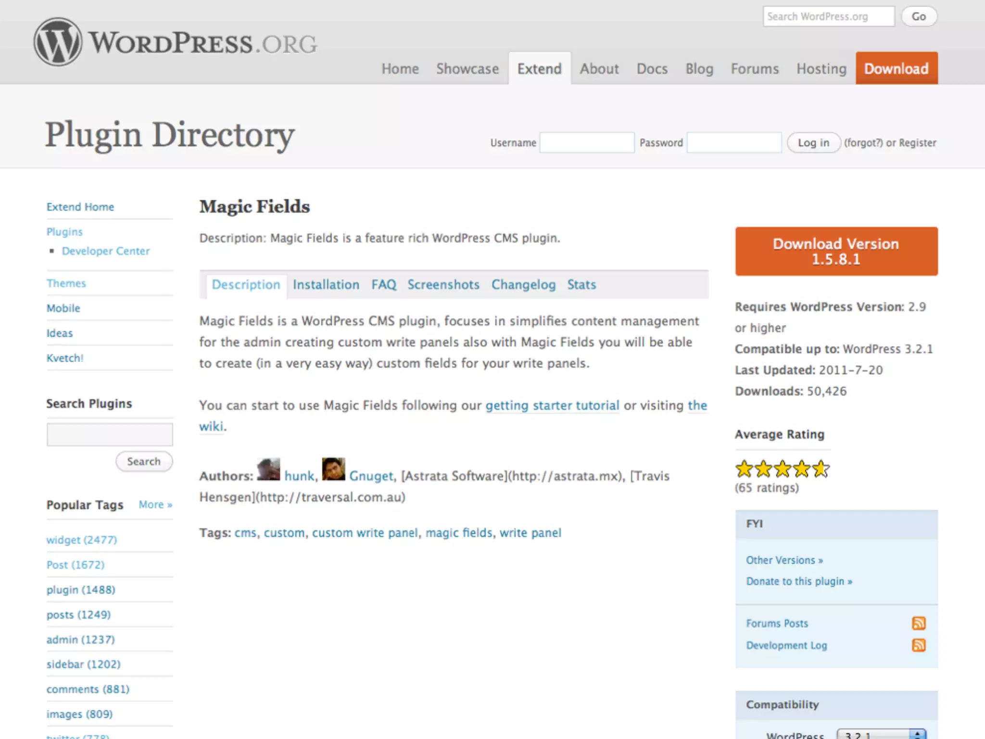985x739 pixels.
Task: Open the Screenshots tab
Action: 443,284
